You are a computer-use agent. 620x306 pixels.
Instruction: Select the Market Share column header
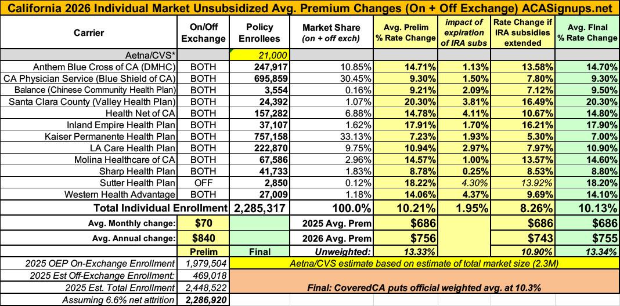click(x=331, y=33)
